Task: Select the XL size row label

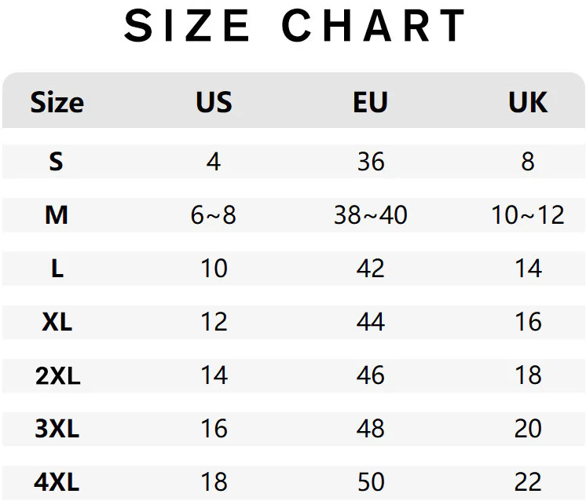Action: (x=57, y=322)
